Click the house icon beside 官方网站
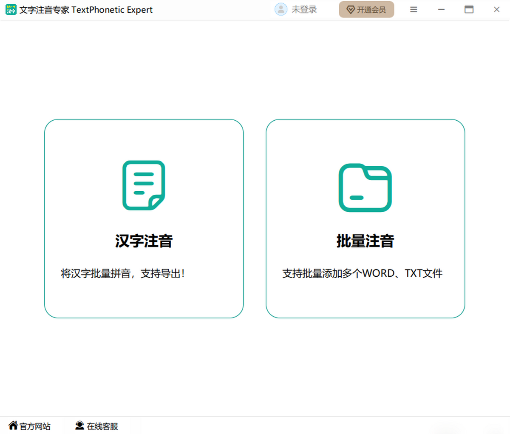Viewport: 510px width, 434px height. [13, 425]
